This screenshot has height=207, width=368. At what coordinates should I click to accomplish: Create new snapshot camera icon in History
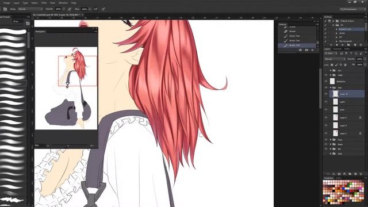(x=306, y=50)
